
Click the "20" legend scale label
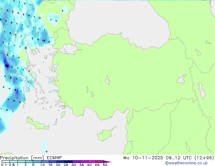coord(58,165)
